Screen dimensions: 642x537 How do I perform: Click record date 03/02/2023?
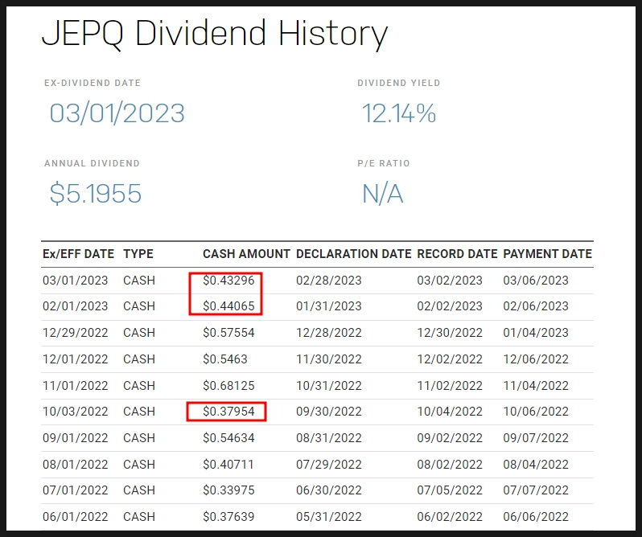[450, 281]
